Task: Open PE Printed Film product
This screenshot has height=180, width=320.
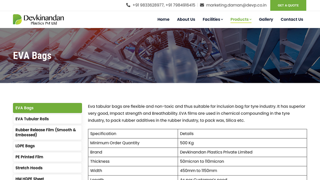Action: 47,157
